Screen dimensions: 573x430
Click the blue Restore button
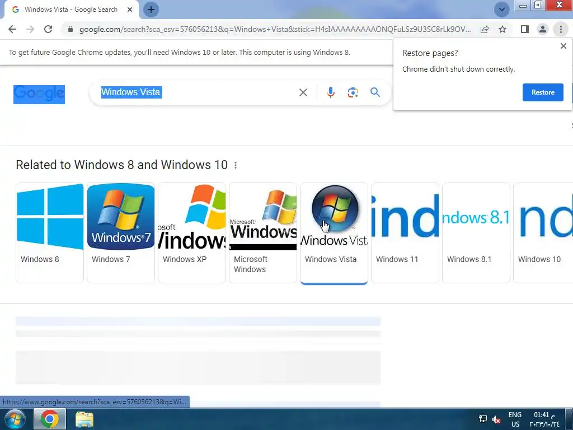click(543, 92)
